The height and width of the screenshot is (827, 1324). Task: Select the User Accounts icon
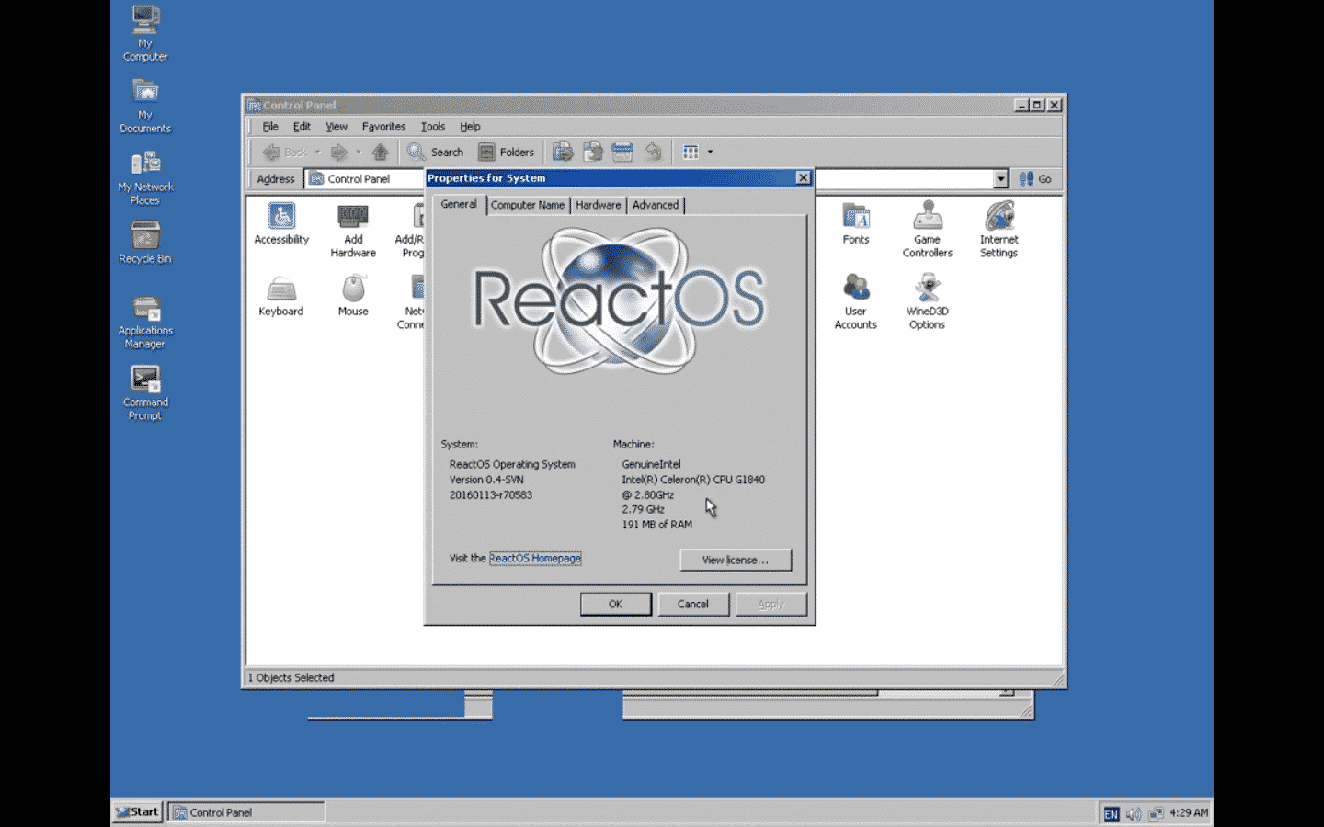click(x=856, y=301)
